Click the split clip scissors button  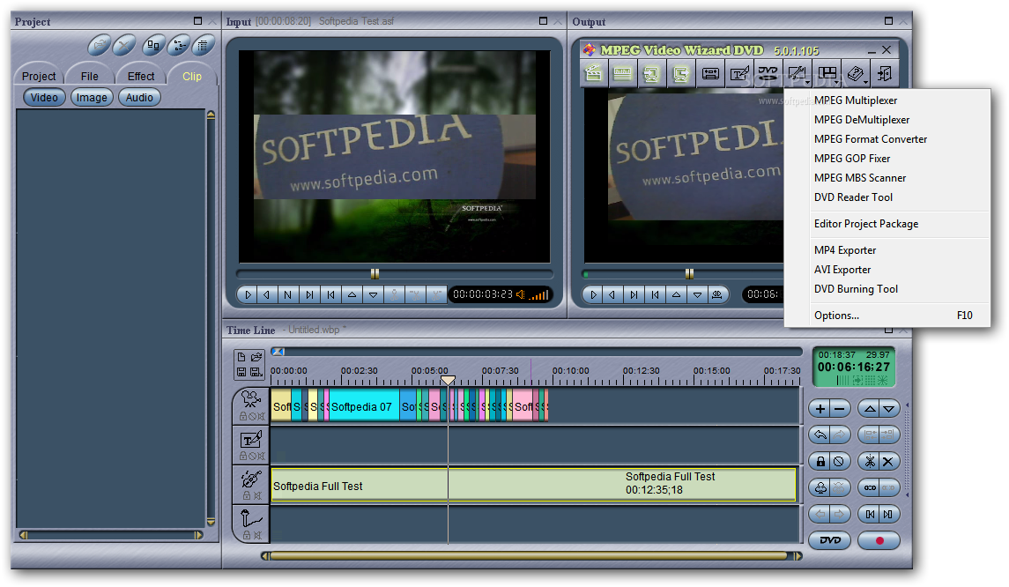(x=870, y=462)
